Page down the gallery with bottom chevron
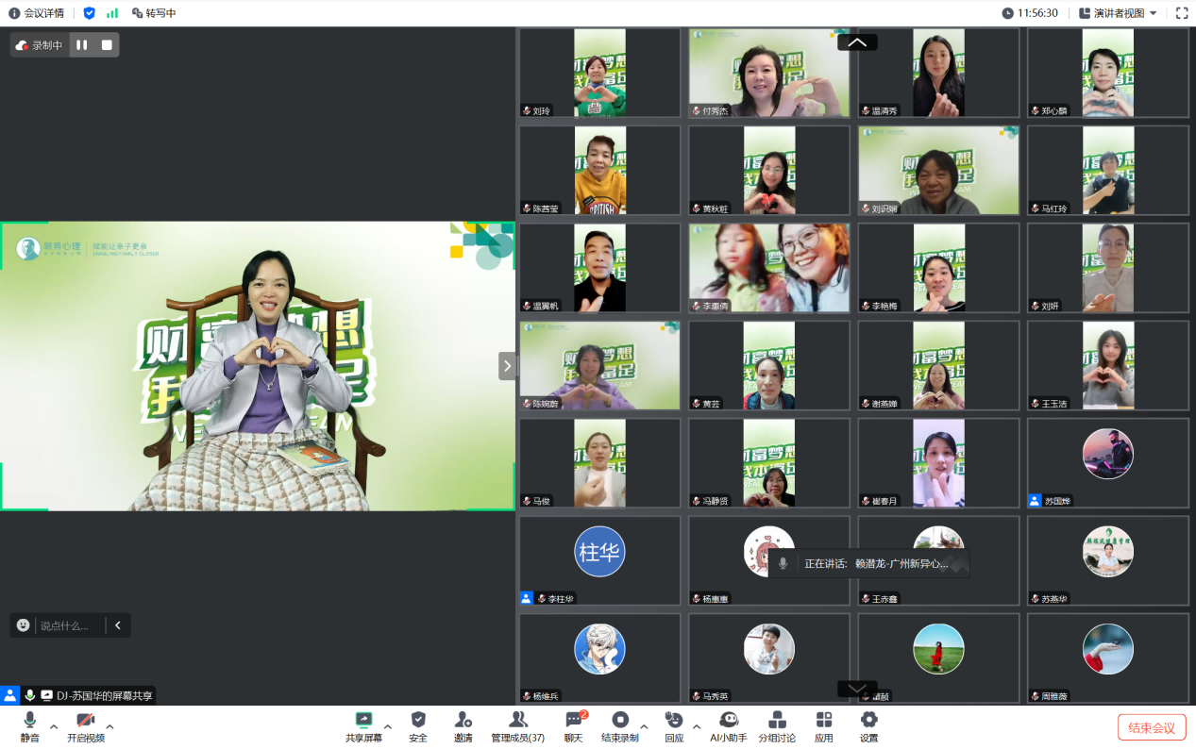Screen dimensions: 1196x749 tap(857, 689)
